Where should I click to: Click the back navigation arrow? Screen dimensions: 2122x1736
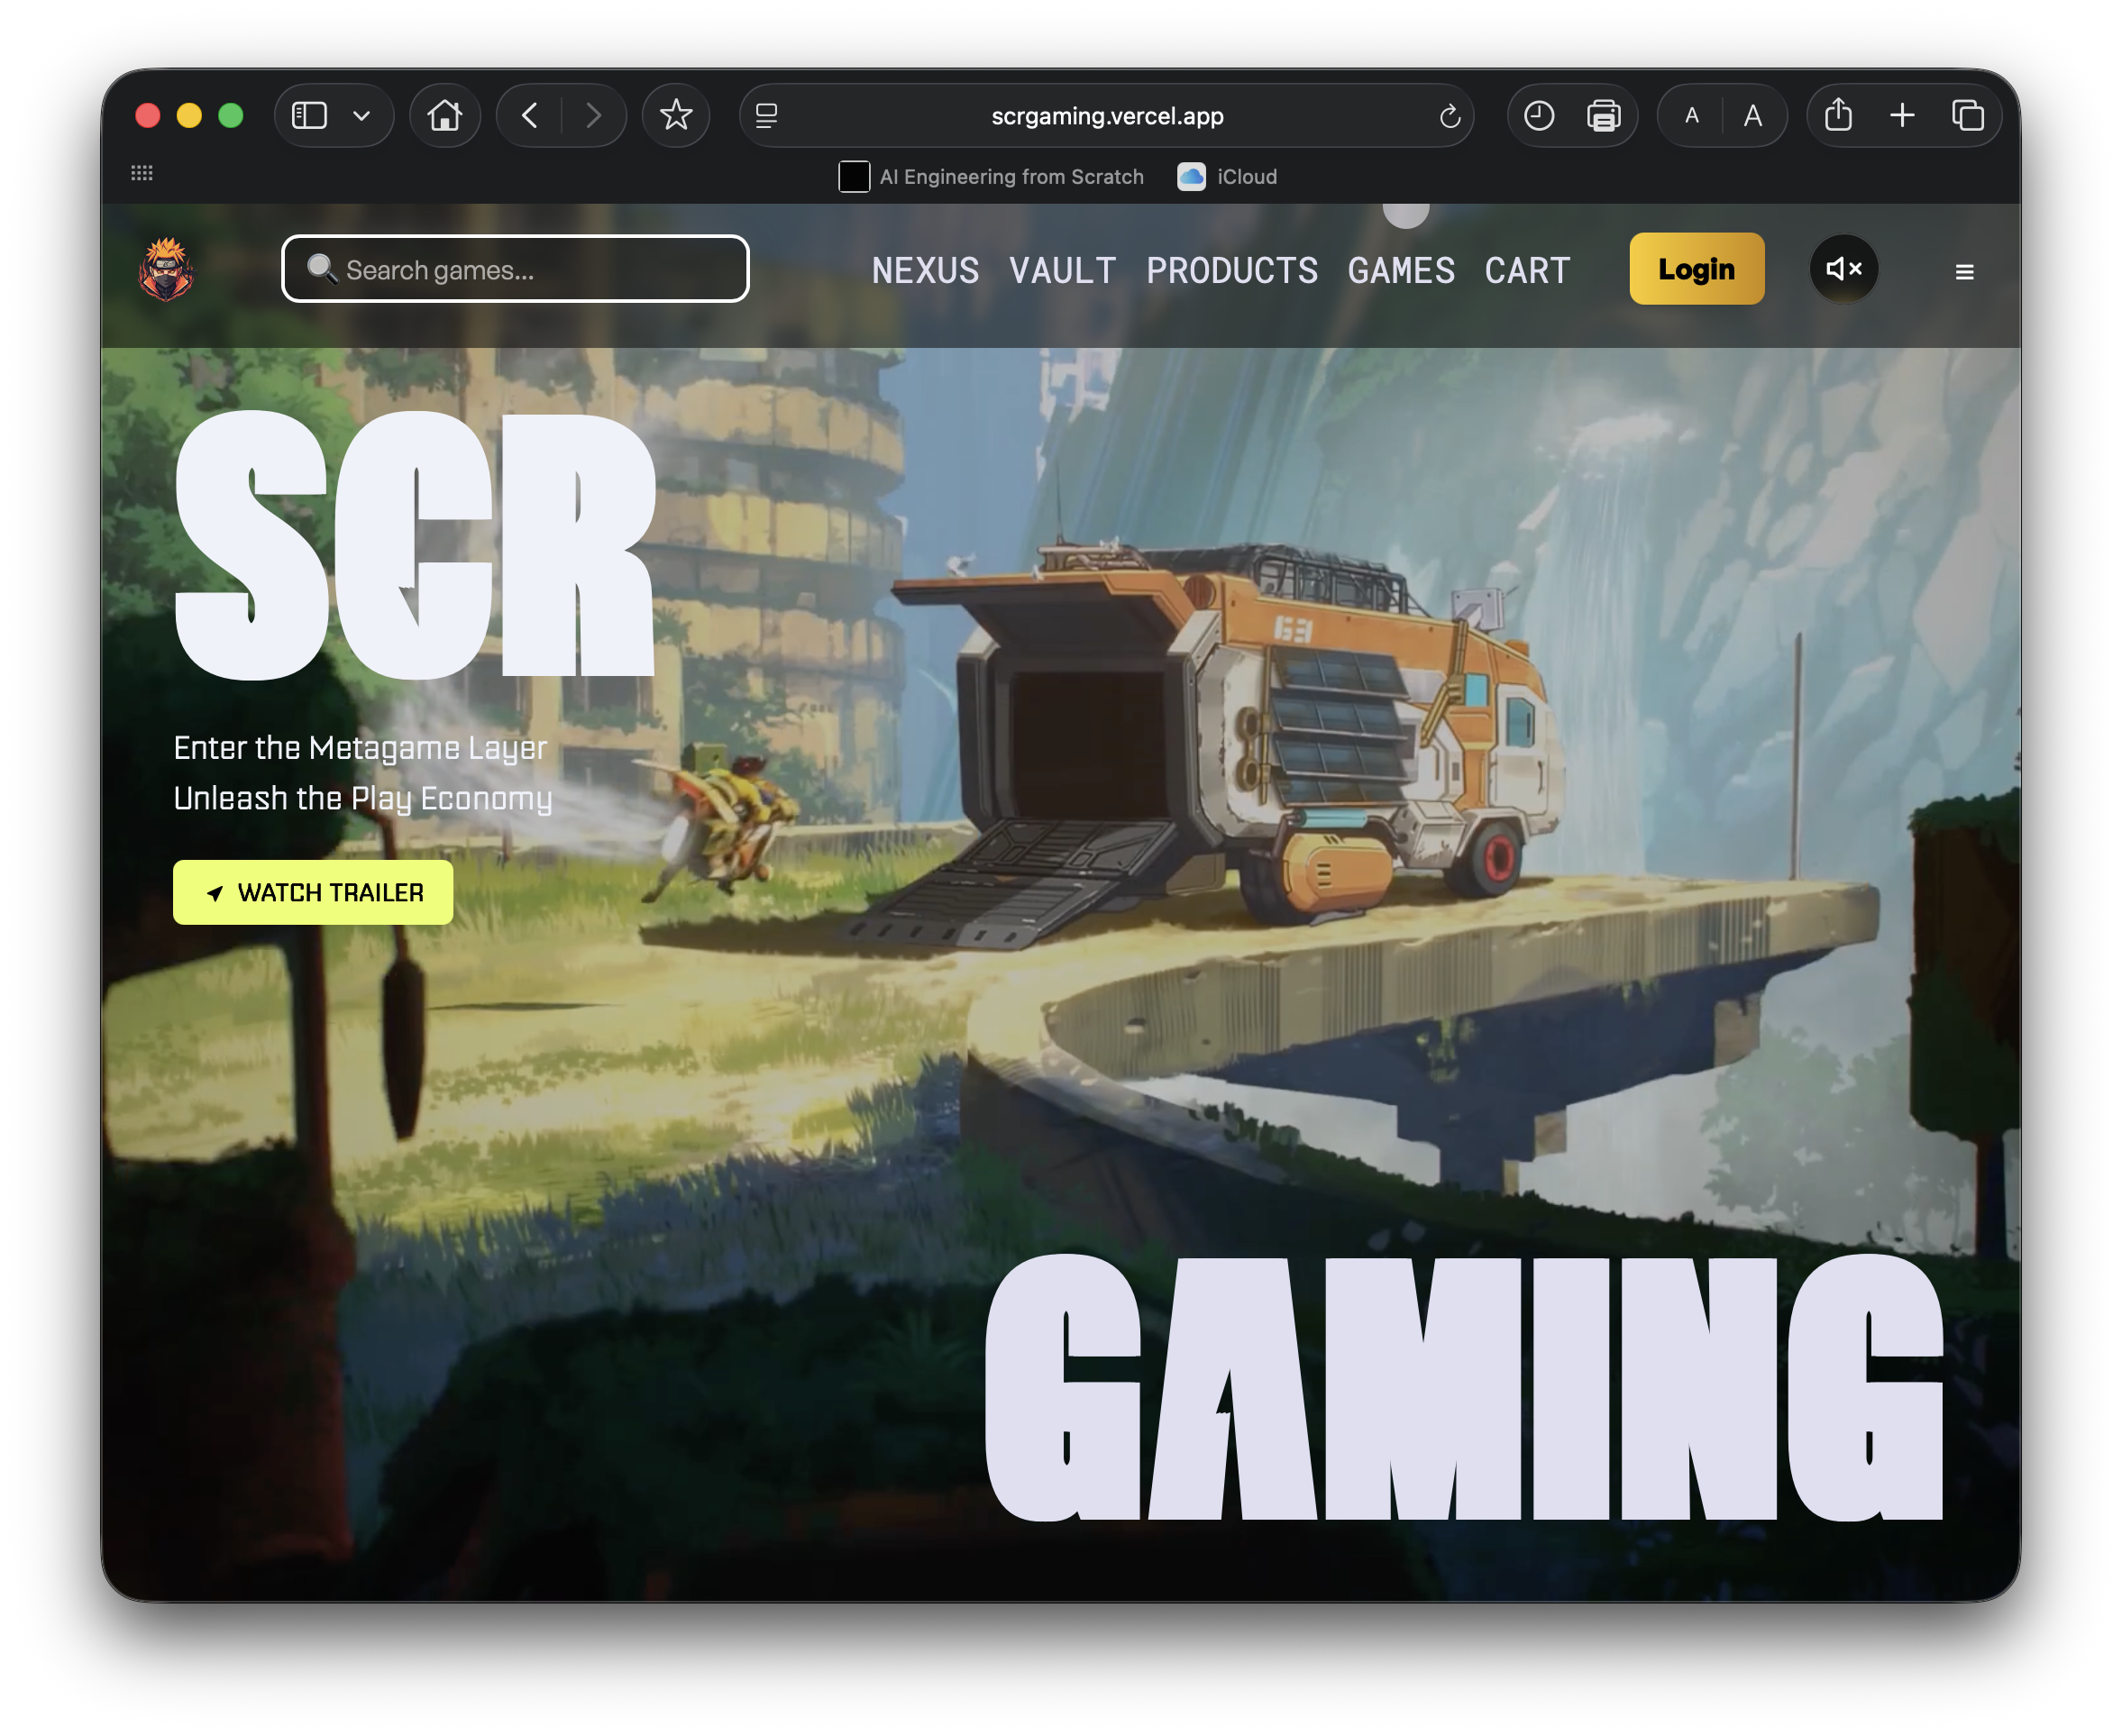(x=530, y=116)
